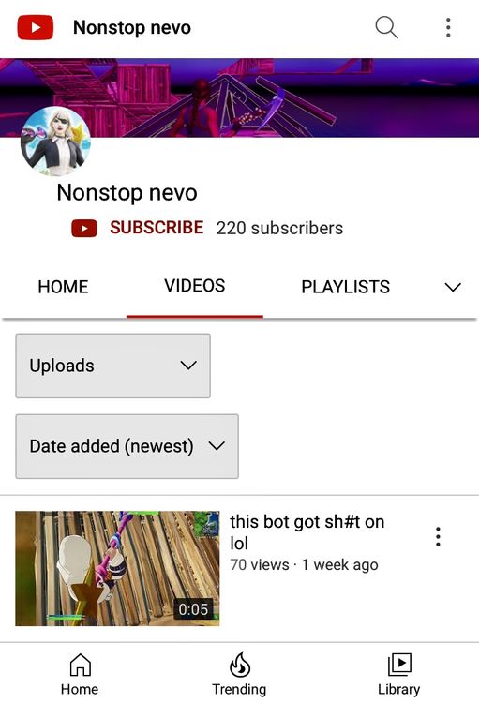
Task: Open the video's three-dot options menu
Action: tap(438, 537)
